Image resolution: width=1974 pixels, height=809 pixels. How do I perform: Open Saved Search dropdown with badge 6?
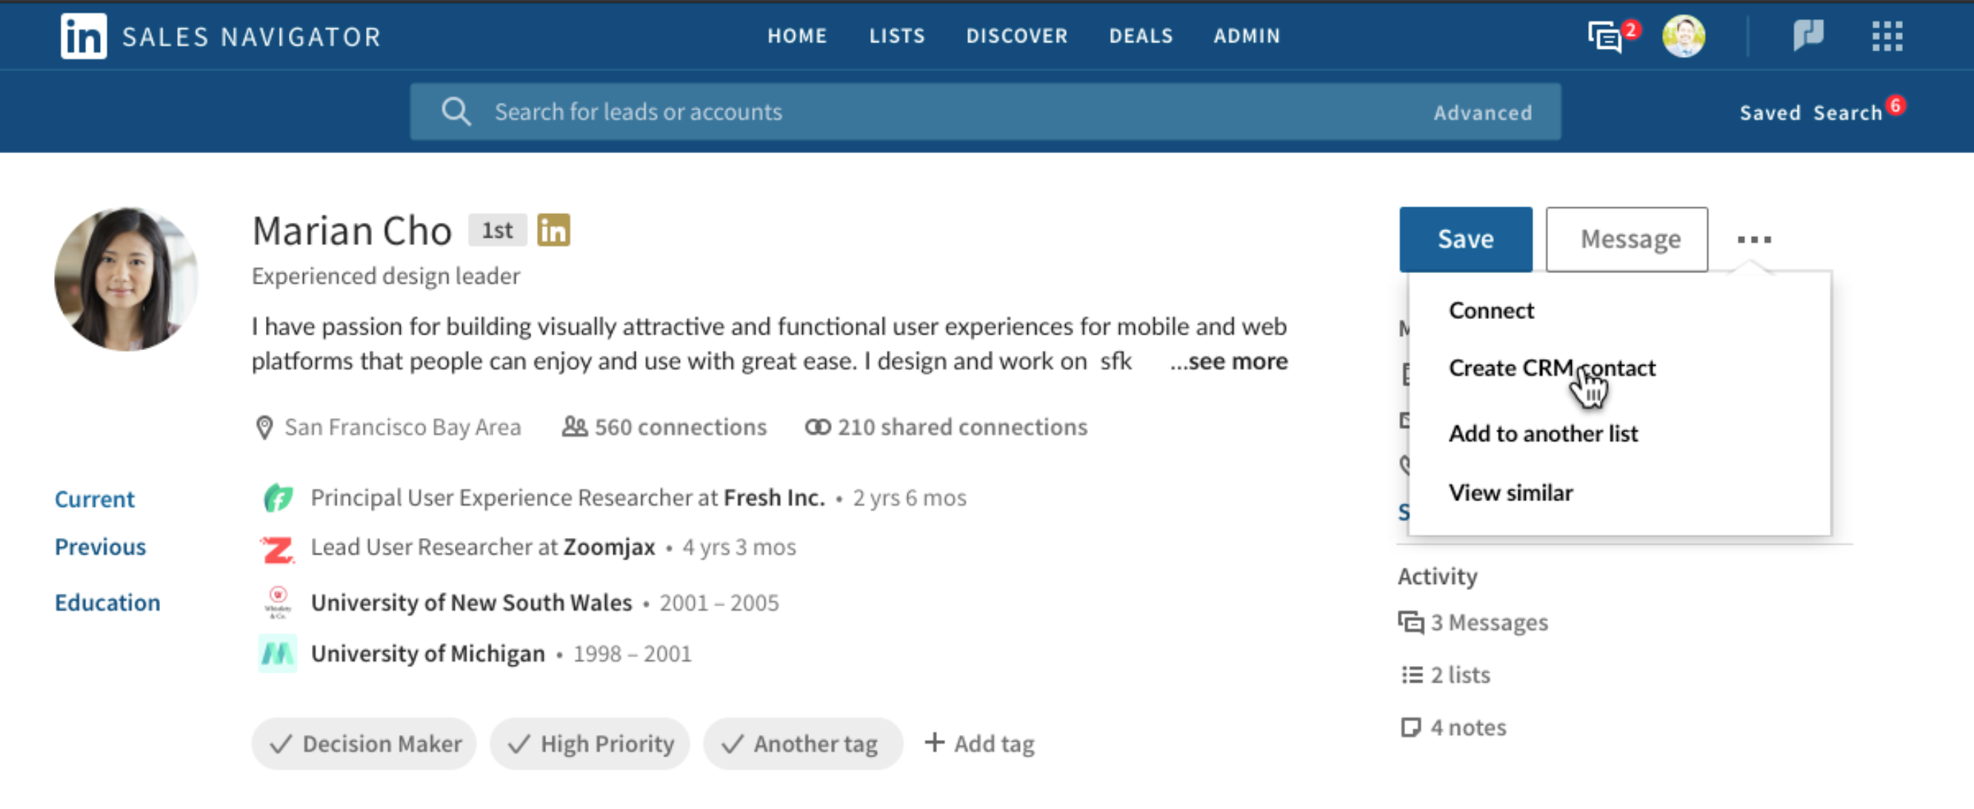pyautogui.click(x=1823, y=112)
